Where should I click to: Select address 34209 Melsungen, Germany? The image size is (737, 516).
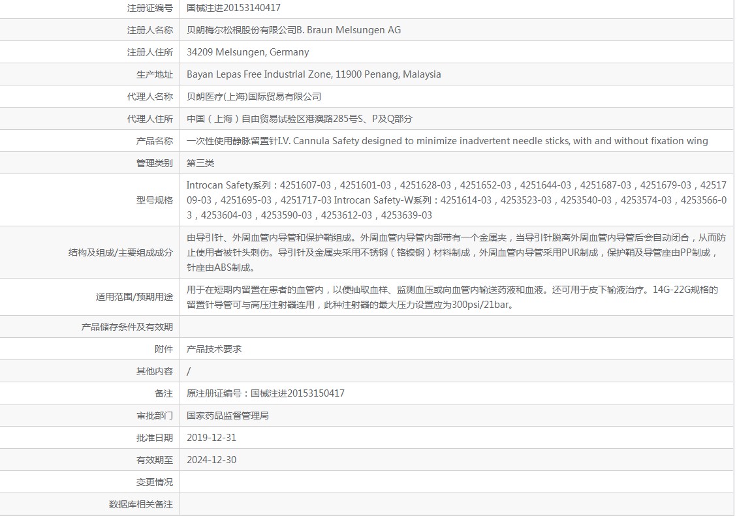coord(247,52)
